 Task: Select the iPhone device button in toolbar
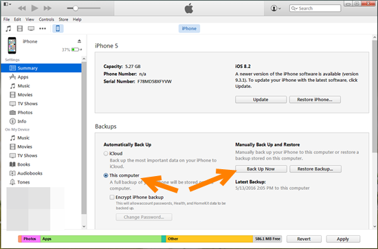pos(58,28)
